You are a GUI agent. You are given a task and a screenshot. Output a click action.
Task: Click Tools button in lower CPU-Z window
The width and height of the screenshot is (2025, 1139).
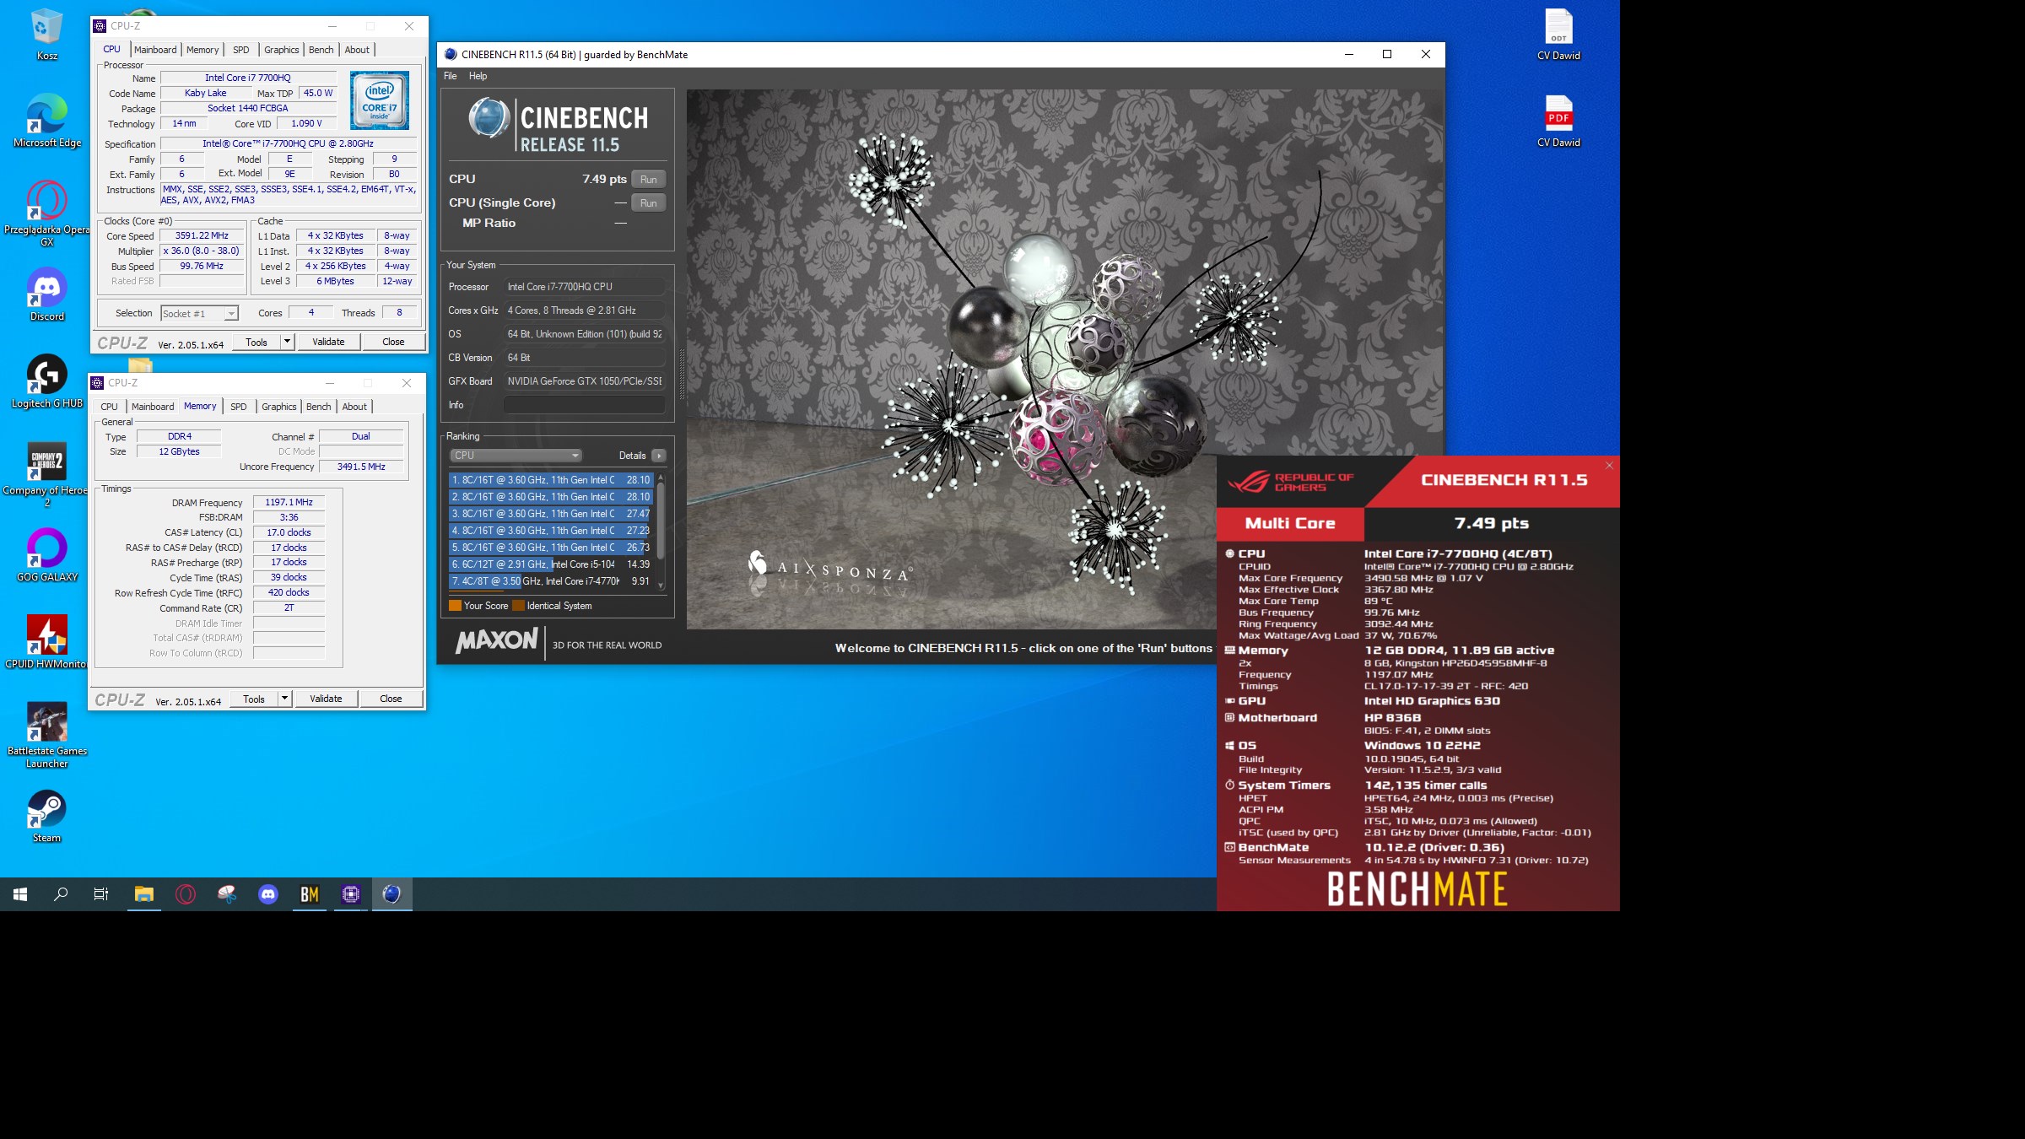pyautogui.click(x=254, y=699)
